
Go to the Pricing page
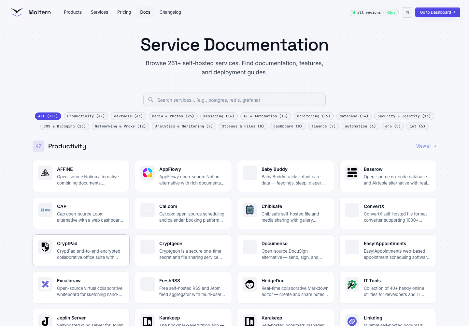click(124, 12)
